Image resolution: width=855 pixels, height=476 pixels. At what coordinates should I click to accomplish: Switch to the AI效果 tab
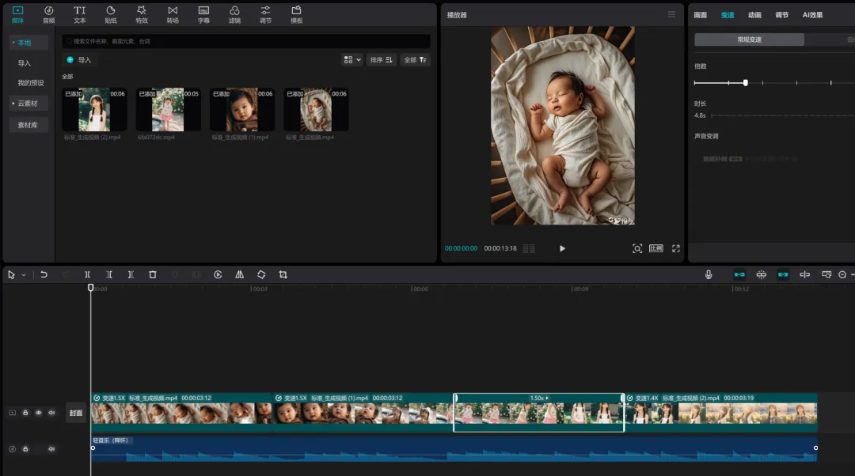tap(812, 15)
